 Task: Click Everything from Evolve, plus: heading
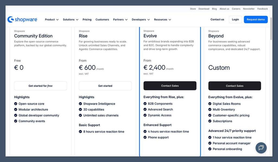(x=230, y=97)
